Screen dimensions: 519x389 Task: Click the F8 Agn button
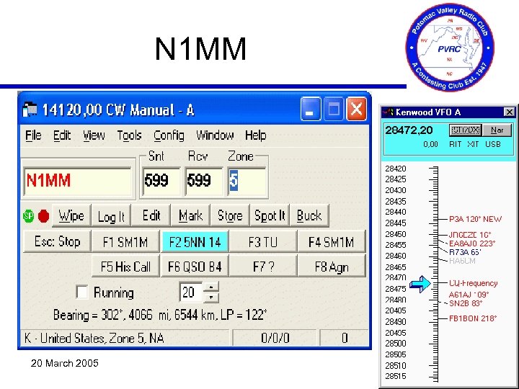[x=332, y=267]
